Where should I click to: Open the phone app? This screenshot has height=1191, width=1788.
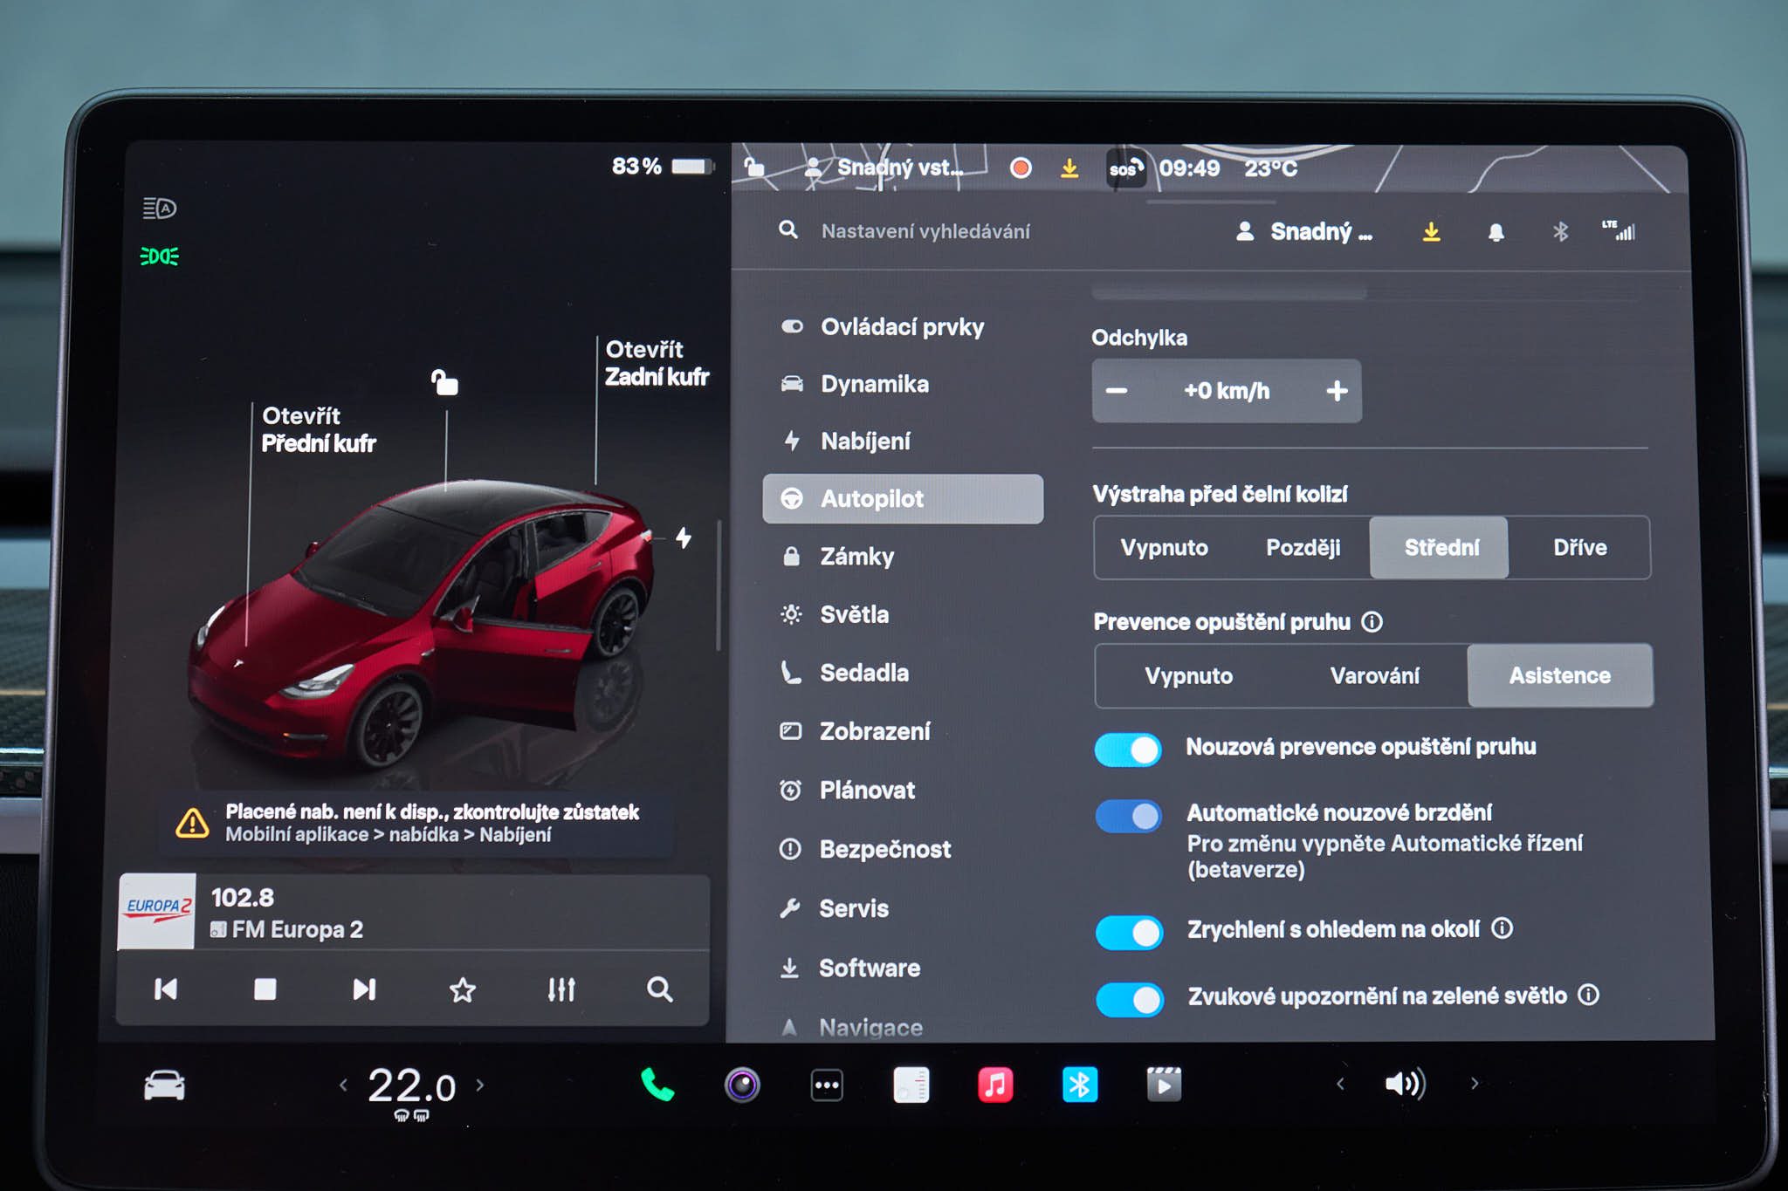pos(657,1085)
